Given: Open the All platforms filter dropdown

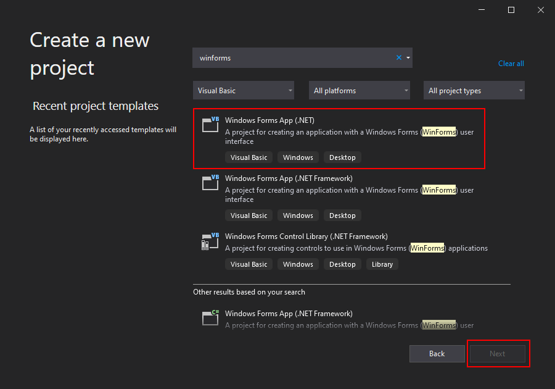Looking at the screenshot, I should click(360, 90).
